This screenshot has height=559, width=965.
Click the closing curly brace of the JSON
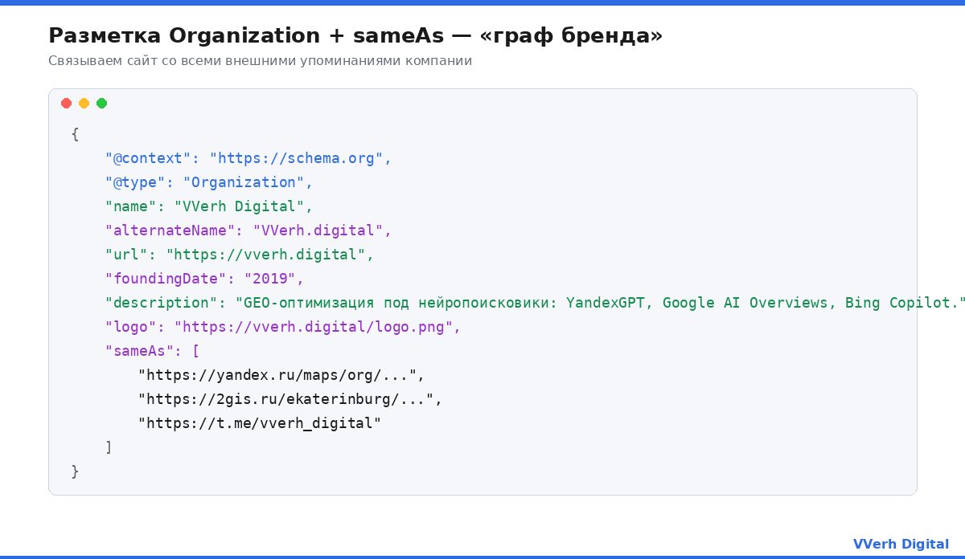(x=75, y=471)
